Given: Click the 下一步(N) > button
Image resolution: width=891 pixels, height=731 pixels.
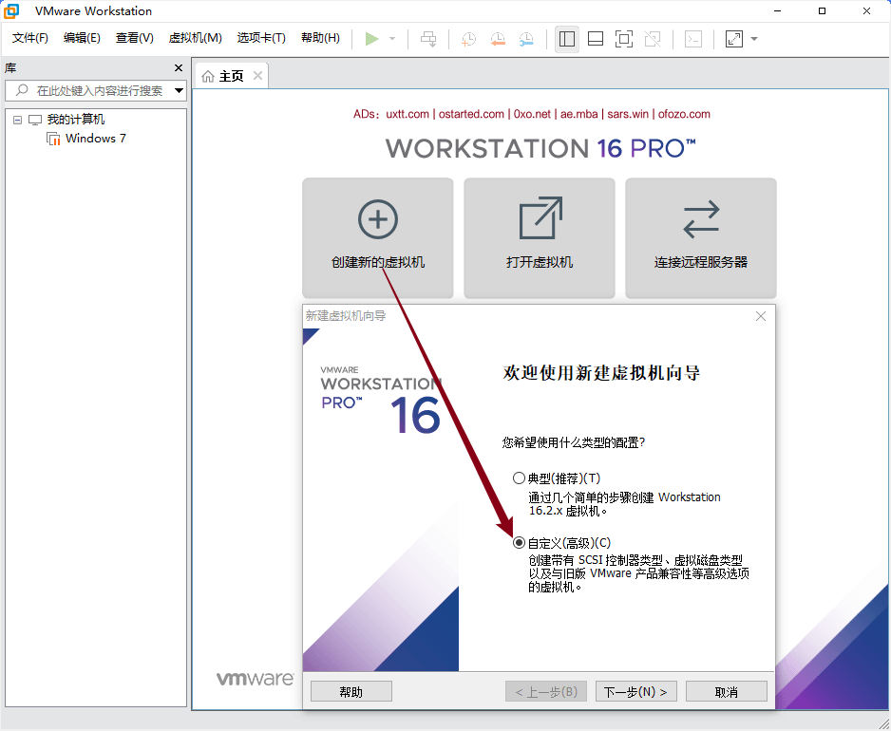Looking at the screenshot, I should [x=635, y=692].
